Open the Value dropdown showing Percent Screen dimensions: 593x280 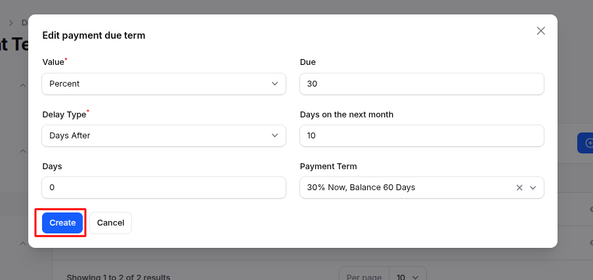(164, 84)
